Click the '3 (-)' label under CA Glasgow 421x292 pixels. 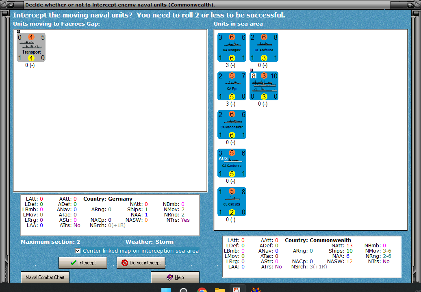tap(230, 65)
